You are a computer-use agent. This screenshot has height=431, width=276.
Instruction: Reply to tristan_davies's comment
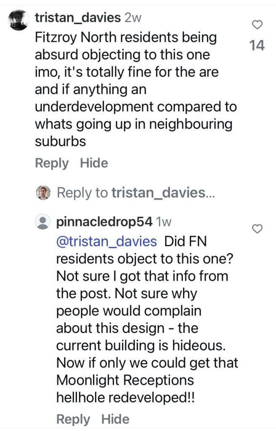click(51, 163)
